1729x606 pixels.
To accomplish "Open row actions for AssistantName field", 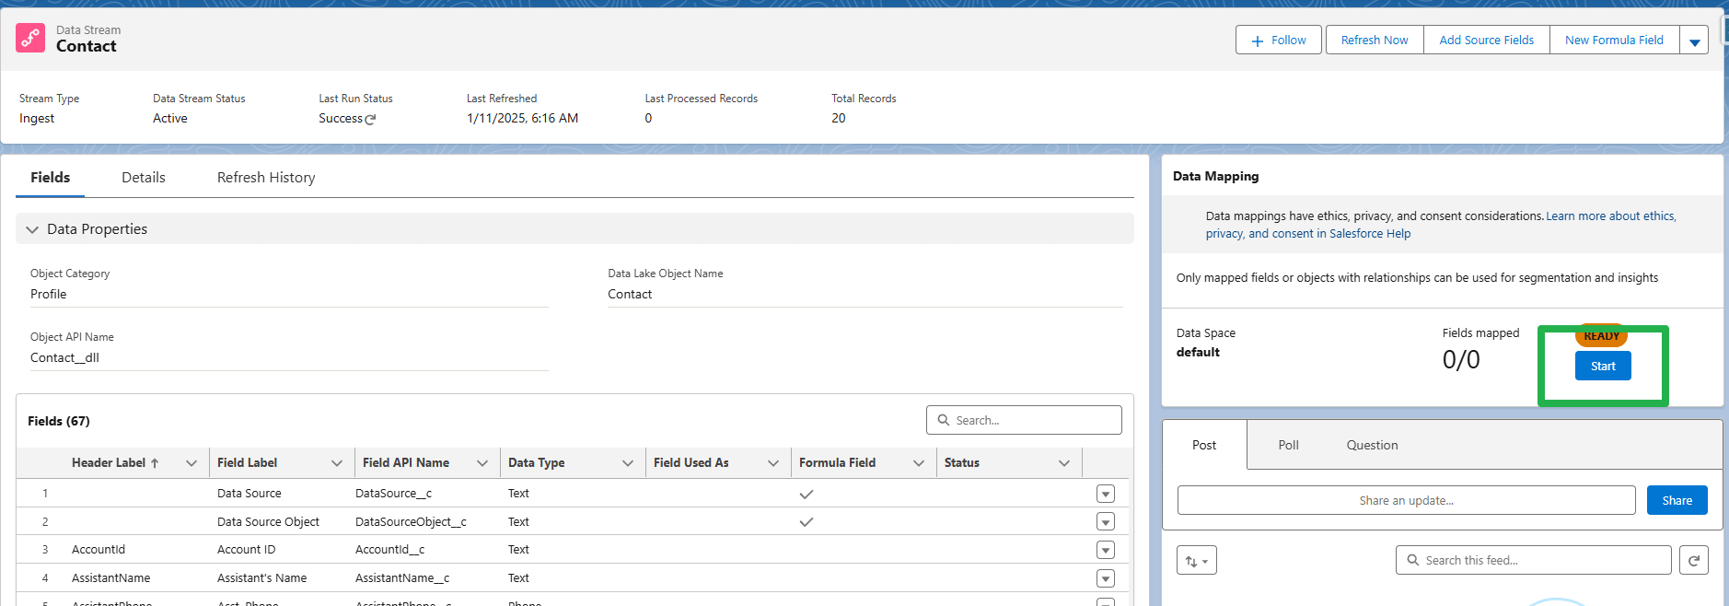I will [1106, 578].
